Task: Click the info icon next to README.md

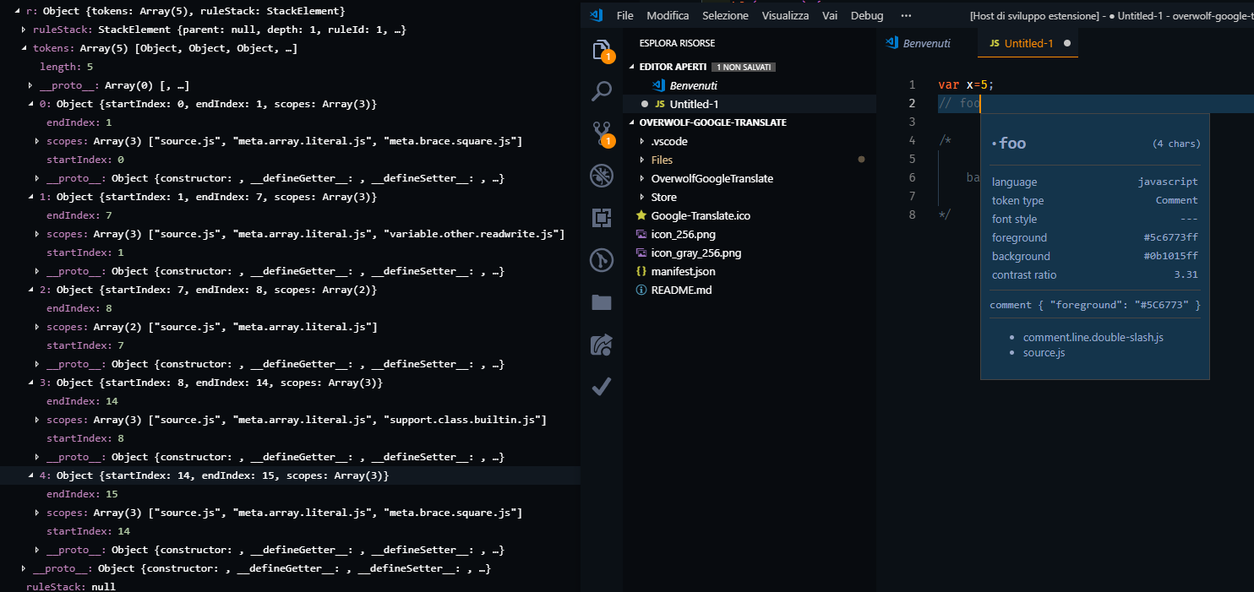Action: 641,290
